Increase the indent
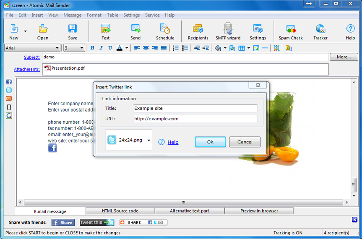Viewport: 362px width, 239px height. coord(206,48)
